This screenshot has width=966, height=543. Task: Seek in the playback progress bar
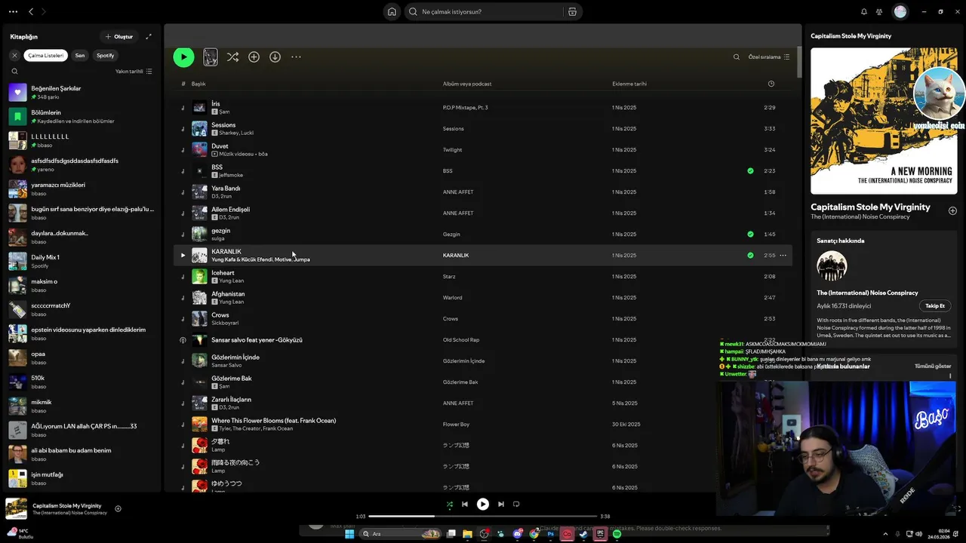coord(483,516)
